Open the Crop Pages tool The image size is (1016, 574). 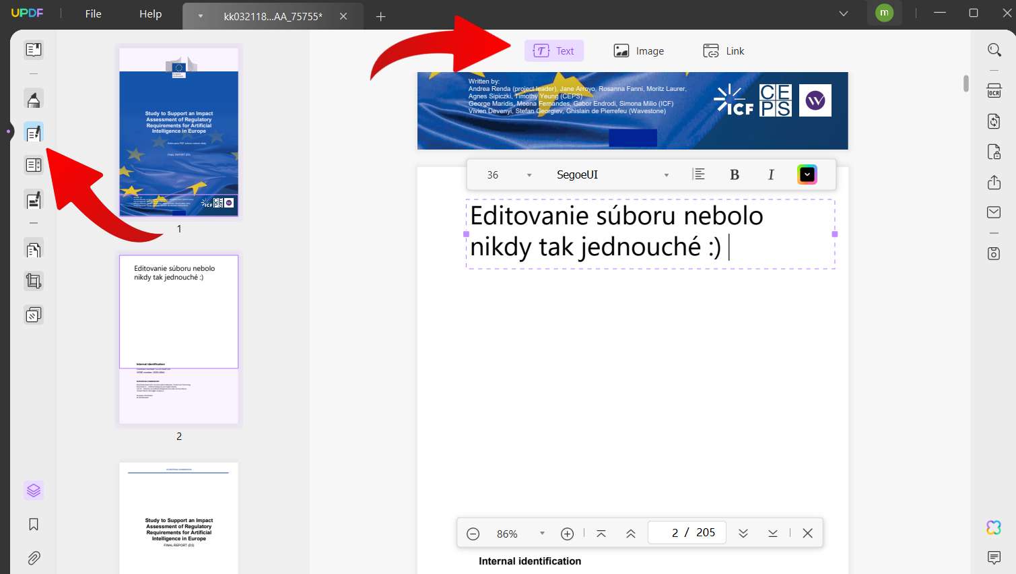coord(34,281)
